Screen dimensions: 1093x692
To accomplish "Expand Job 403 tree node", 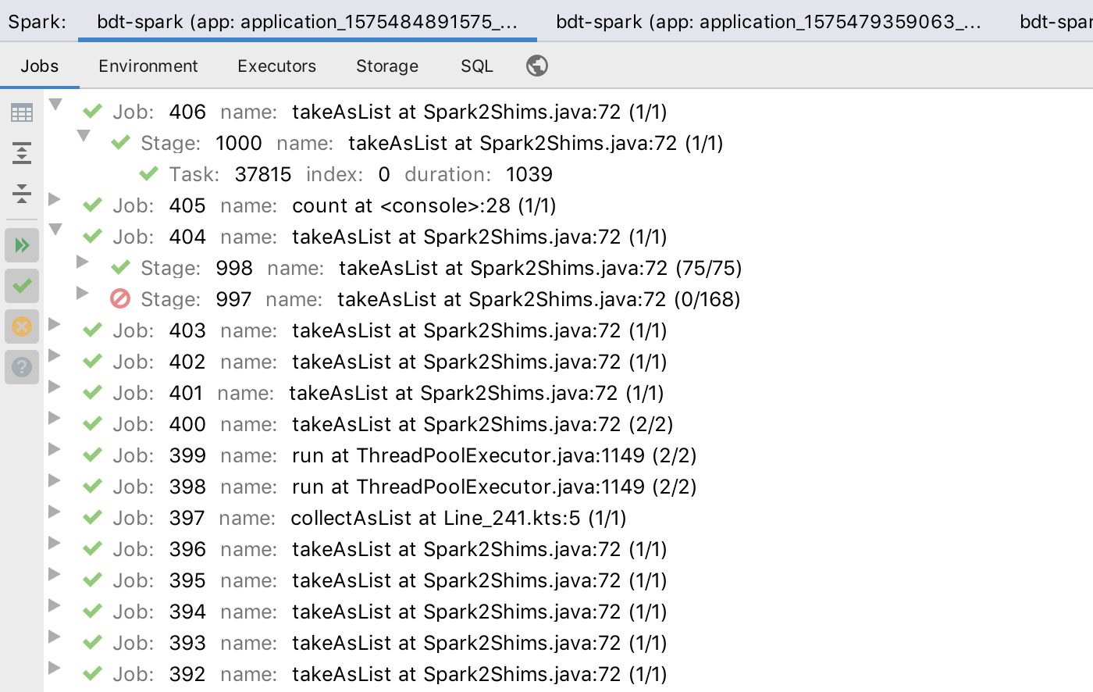I will coord(55,323).
